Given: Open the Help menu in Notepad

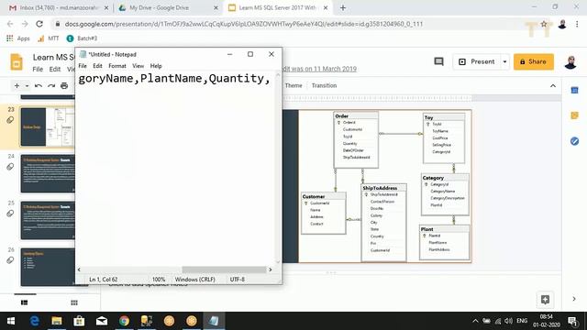Looking at the screenshot, I should (156, 66).
